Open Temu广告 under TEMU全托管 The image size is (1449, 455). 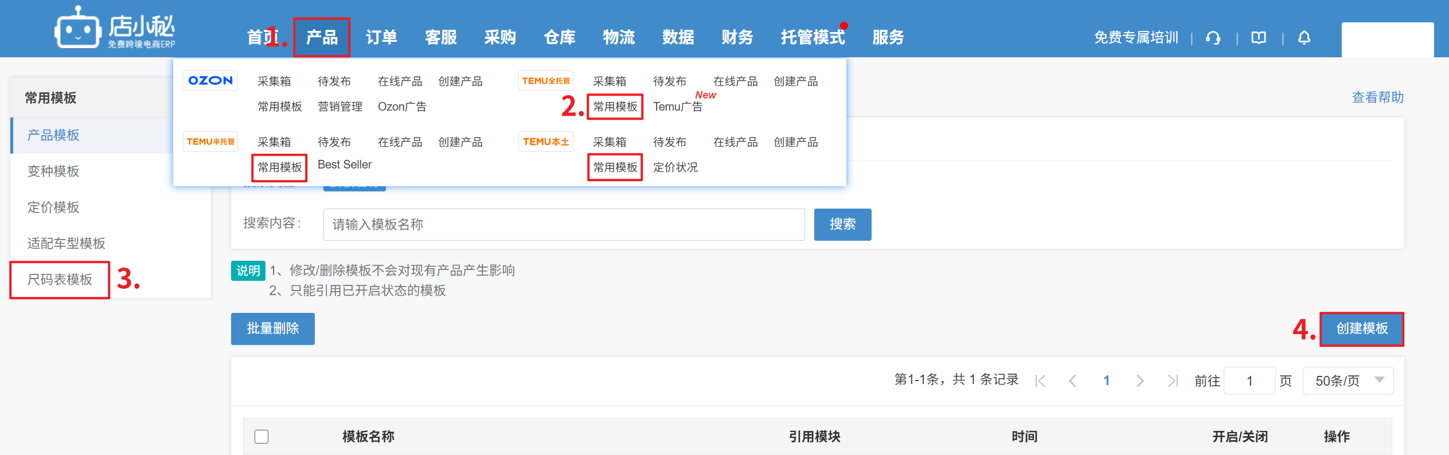(677, 107)
